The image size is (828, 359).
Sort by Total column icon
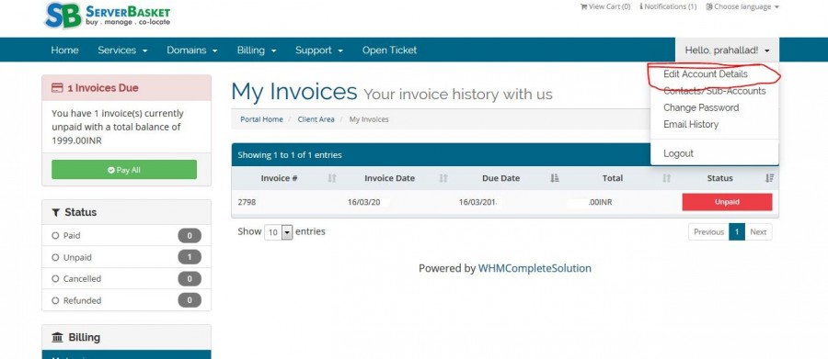666,178
